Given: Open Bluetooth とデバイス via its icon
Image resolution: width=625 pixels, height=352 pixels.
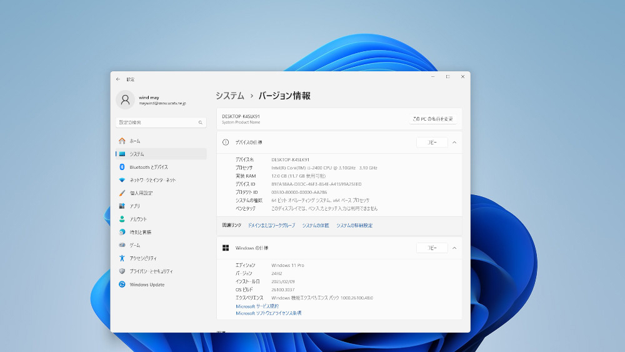Looking at the screenshot, I should pos(122,167).
